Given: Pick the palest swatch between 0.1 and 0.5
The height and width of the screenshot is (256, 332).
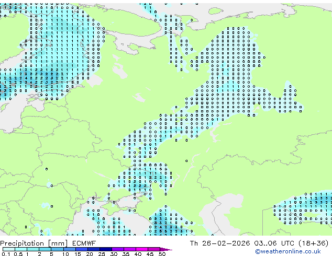Looking at the screenshot, I should (x=9, y=249).
